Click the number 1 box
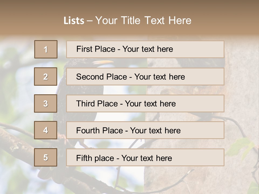The image size is (259, 194). coord(46,49)
